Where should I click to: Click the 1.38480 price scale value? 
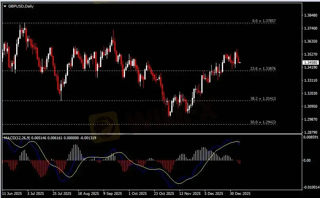tap(311, 15)
